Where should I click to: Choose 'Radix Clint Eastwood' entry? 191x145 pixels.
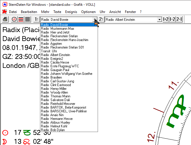coord(69,85)
